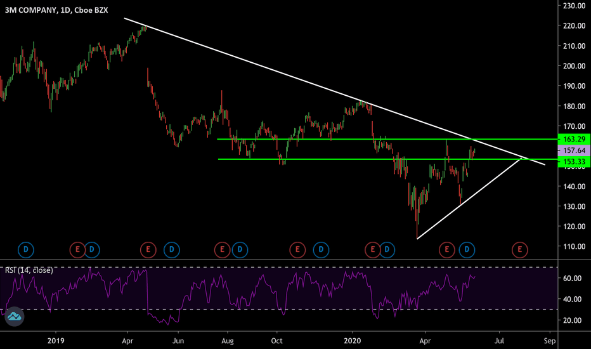Click the Aug label on time axis
The width and height of the screenshot is (591, 349).
[227, 341]
